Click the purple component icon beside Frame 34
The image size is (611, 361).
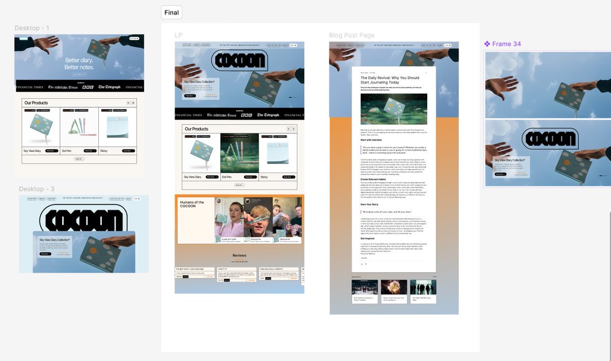[x=487, y=44]
